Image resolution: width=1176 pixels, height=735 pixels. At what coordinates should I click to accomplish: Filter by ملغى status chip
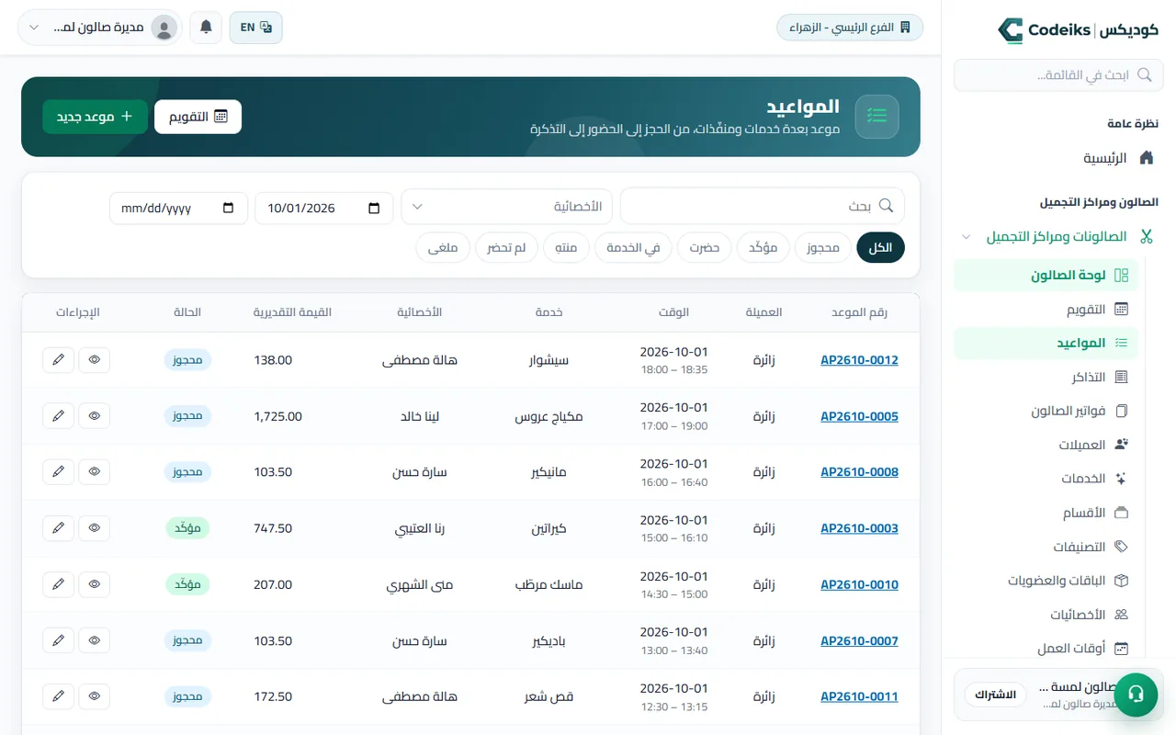[x=443, y=248]
